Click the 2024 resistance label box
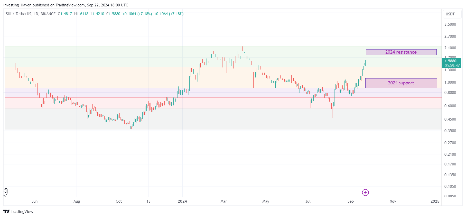 tap(401, 52)
